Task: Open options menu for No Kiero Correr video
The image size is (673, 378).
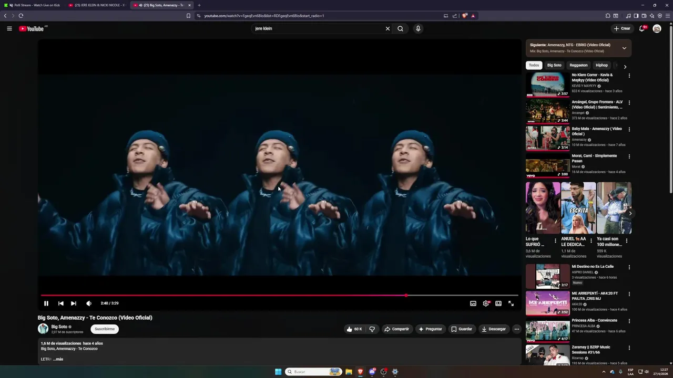Action: point(629,76)
